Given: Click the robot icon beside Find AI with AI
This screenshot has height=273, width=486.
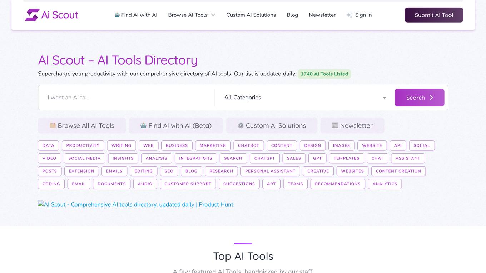Looking at the screenshot, I should pos(117,15).
